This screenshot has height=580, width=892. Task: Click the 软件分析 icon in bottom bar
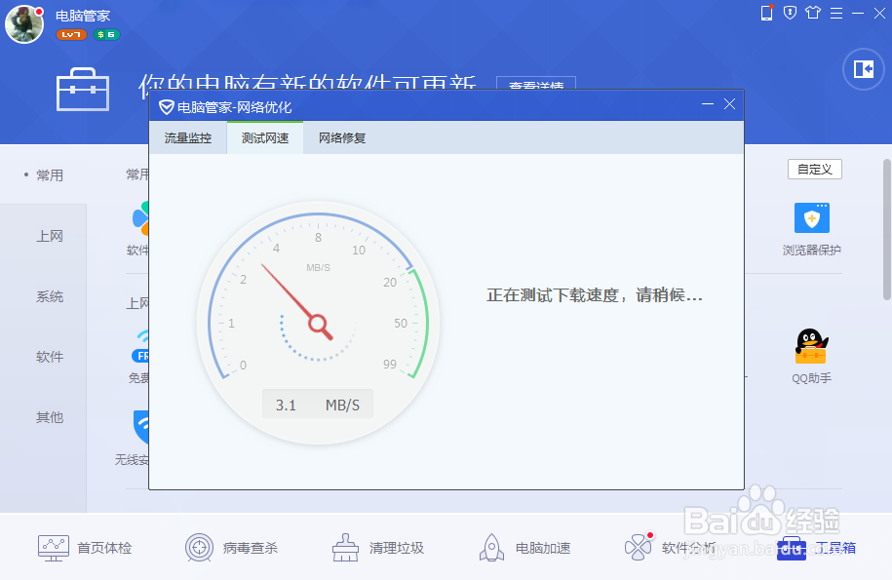point(639,547)
